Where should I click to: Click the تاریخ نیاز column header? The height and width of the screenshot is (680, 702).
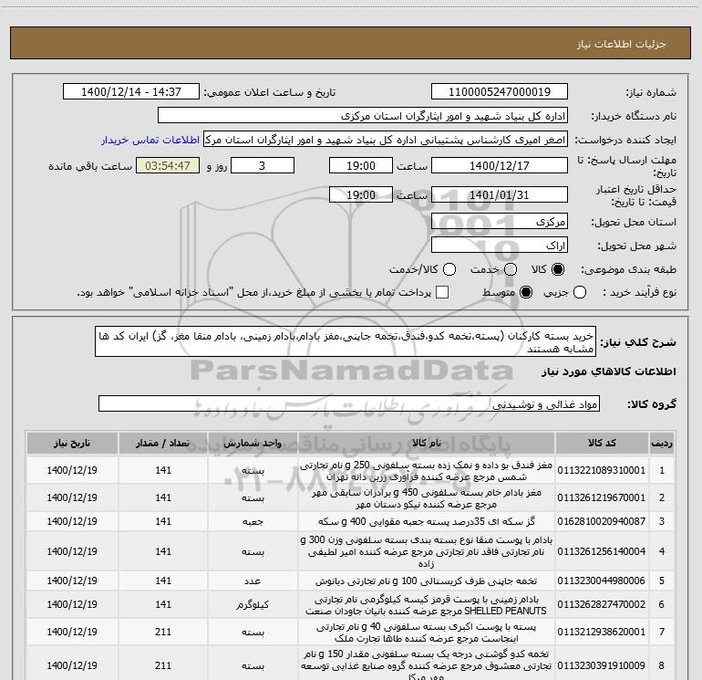click(x=72, y=444)
